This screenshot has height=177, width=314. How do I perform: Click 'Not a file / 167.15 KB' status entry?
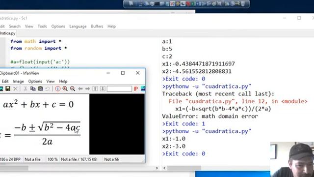78,159
